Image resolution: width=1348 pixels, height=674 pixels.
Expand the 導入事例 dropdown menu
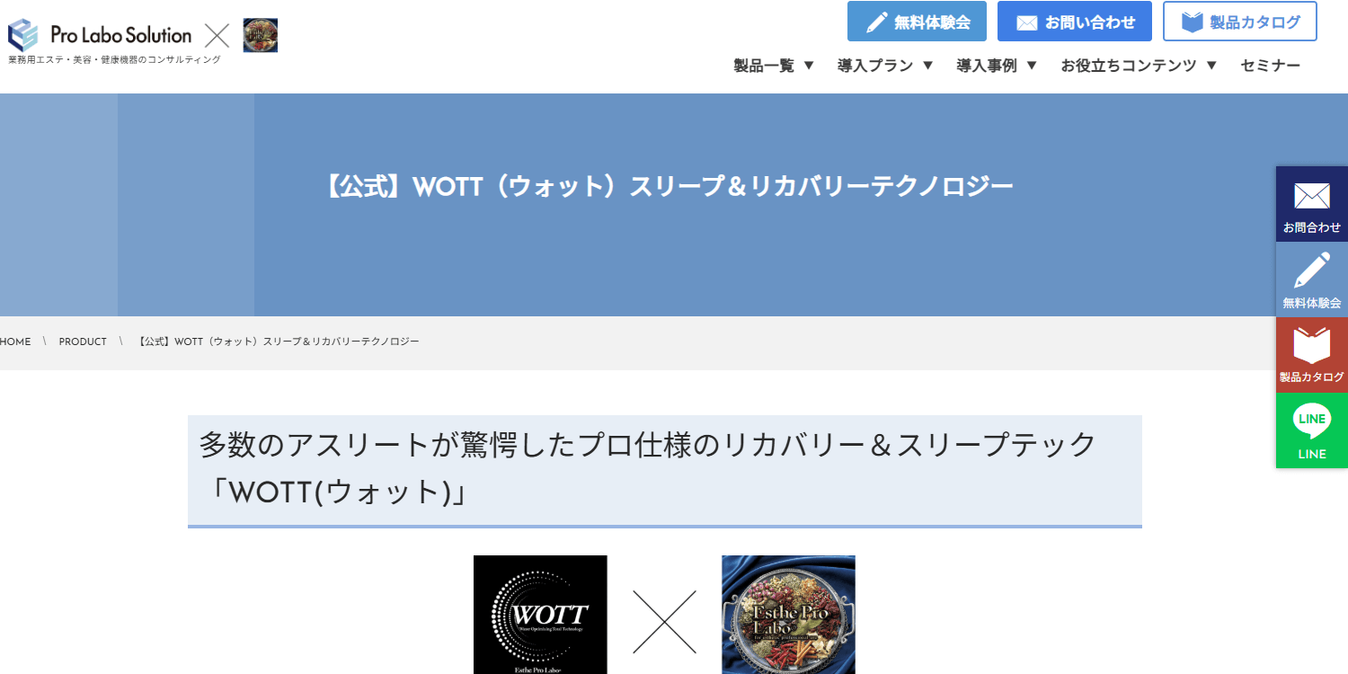point(998,66)
